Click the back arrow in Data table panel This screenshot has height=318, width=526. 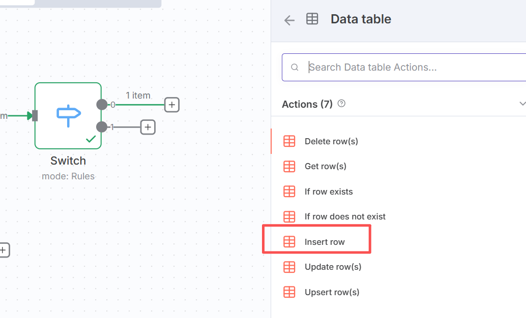[x=289, y=20]
